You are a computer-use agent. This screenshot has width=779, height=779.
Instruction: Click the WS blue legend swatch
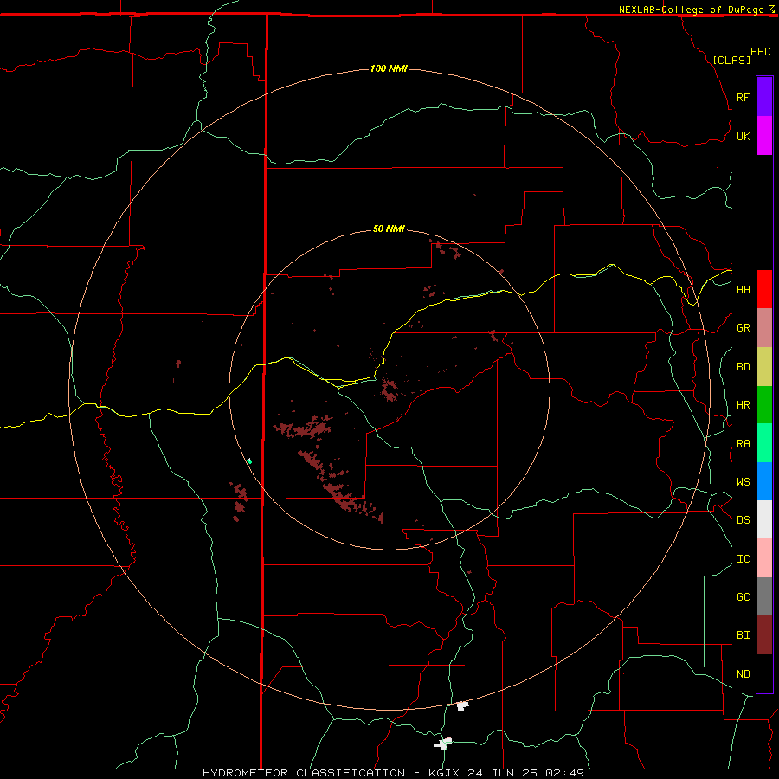pyautogui.click(x=764, y=481)
